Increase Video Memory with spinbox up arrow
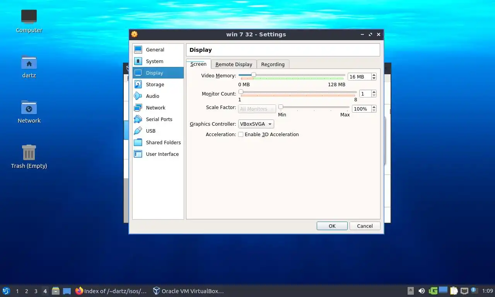The height and width of the screenshot is (297, 495). (x=374, y=75)
